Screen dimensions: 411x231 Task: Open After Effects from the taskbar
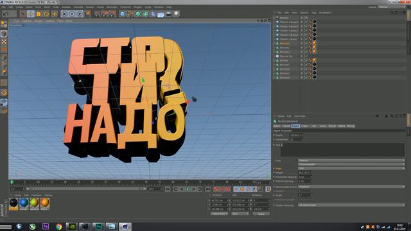[x=46, y=227]
